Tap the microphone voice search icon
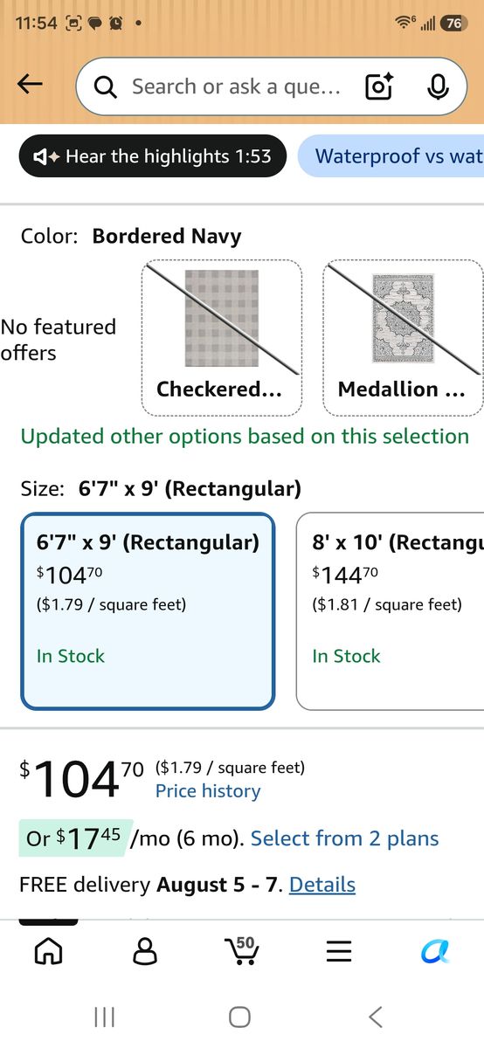 click(438, 86)
